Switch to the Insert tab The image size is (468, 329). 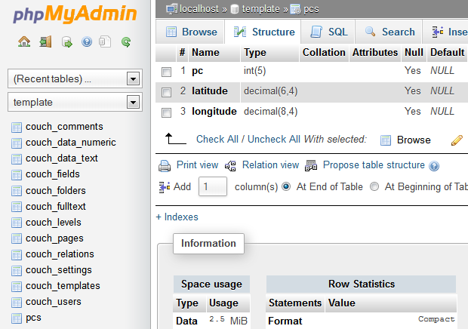pyautogui.click(x=445, y=32)
